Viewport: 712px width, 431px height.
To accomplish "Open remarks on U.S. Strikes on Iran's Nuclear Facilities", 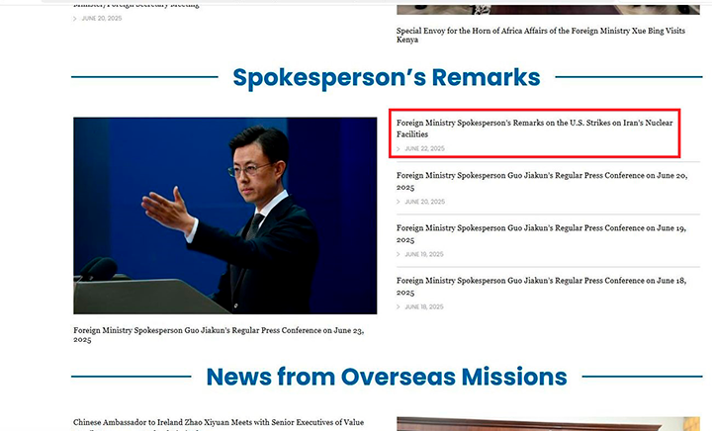I will pos(534,129).
